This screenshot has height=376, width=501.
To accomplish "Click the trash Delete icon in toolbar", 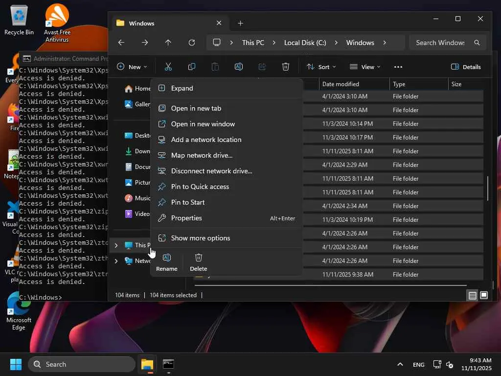I will [286, 67].
